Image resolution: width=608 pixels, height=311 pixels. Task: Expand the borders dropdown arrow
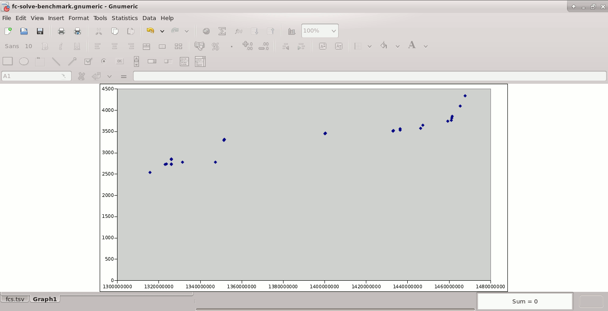[x=369, y=46]
